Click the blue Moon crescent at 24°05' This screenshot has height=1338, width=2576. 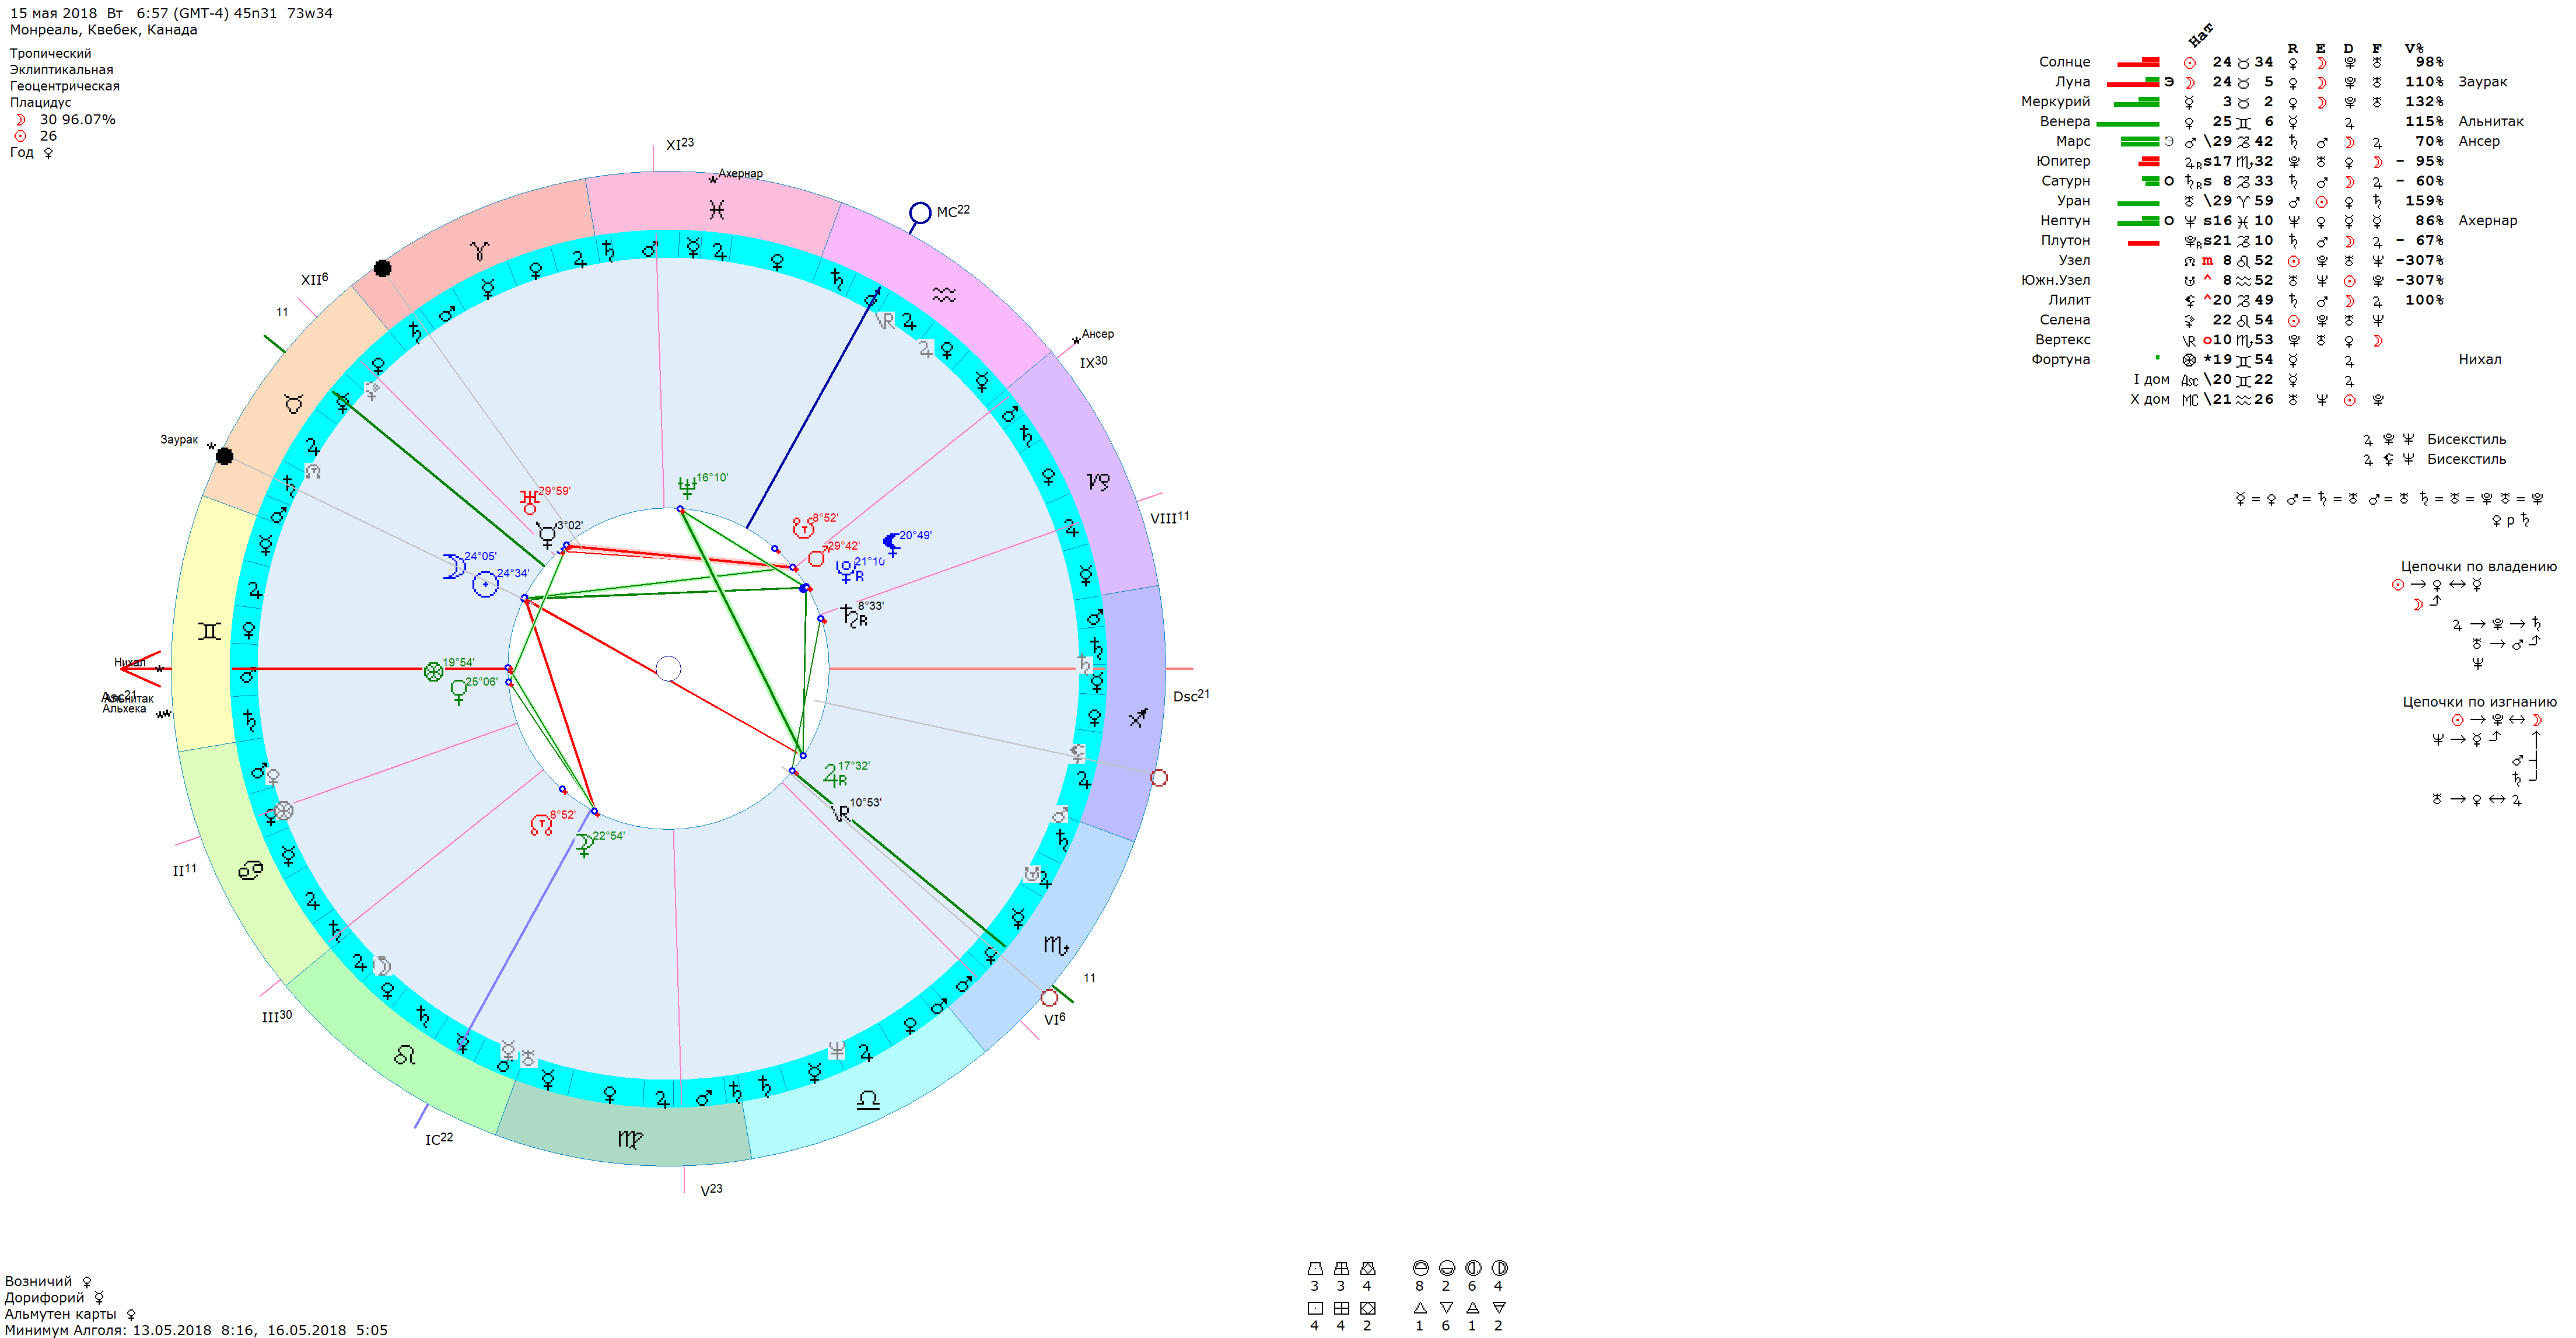(x=454, y=567)
